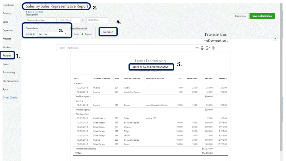Click the print report icon
The width and height of the screenshot is (286, 161).
click(202, 48)
